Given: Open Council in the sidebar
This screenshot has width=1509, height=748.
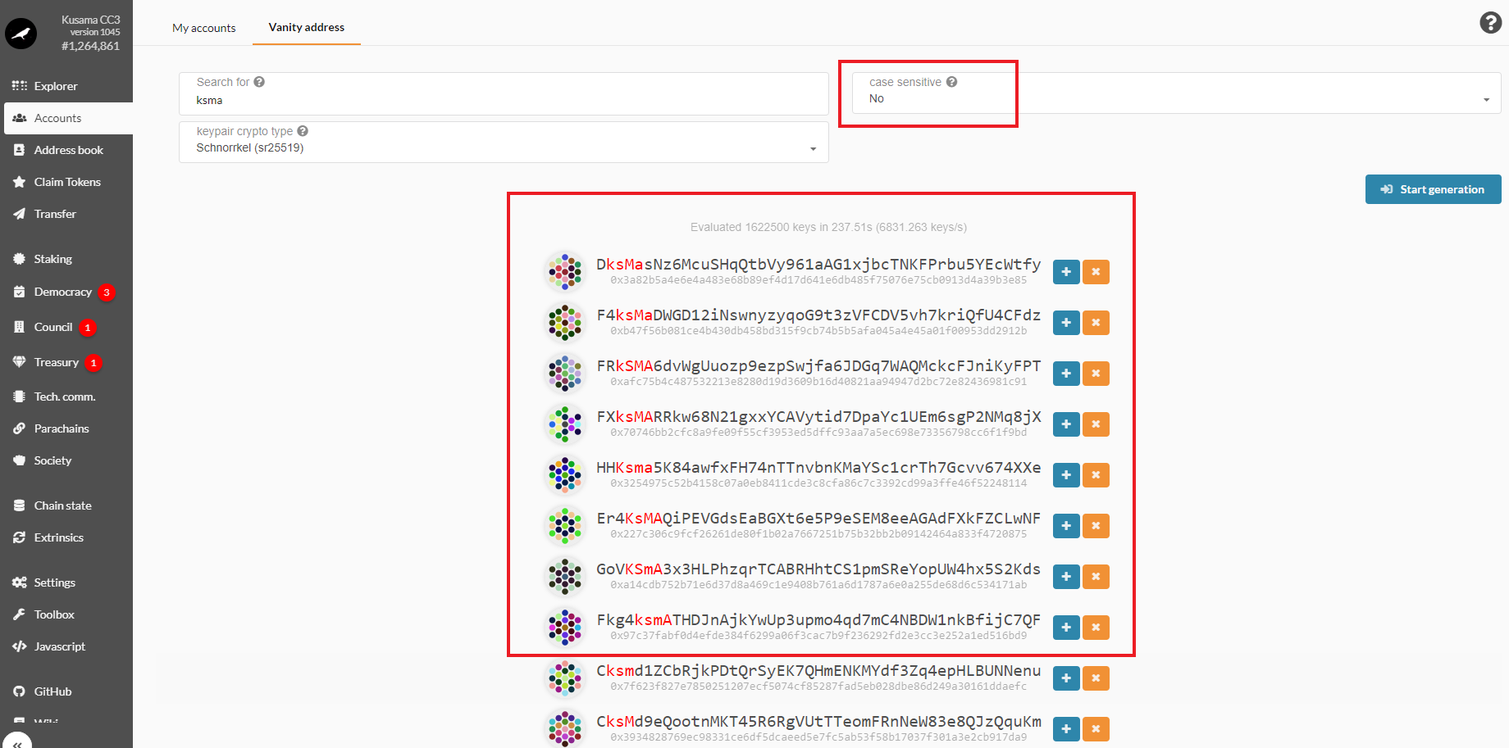Looking at the screenshot, I should coord(66,327).
